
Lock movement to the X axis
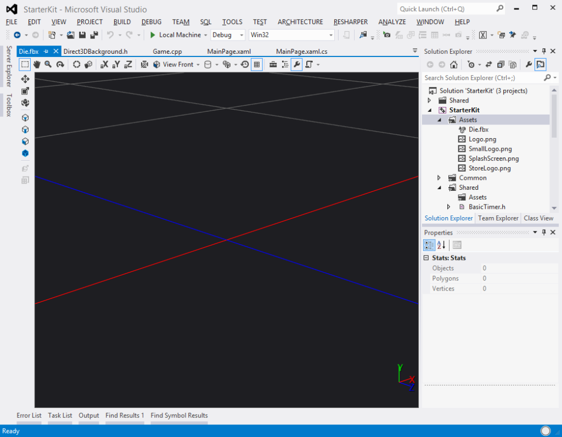[104, 64]
